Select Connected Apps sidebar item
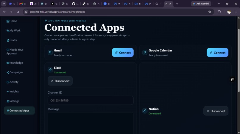This screenshot has height=134, width=240. [x=19, y=111]
